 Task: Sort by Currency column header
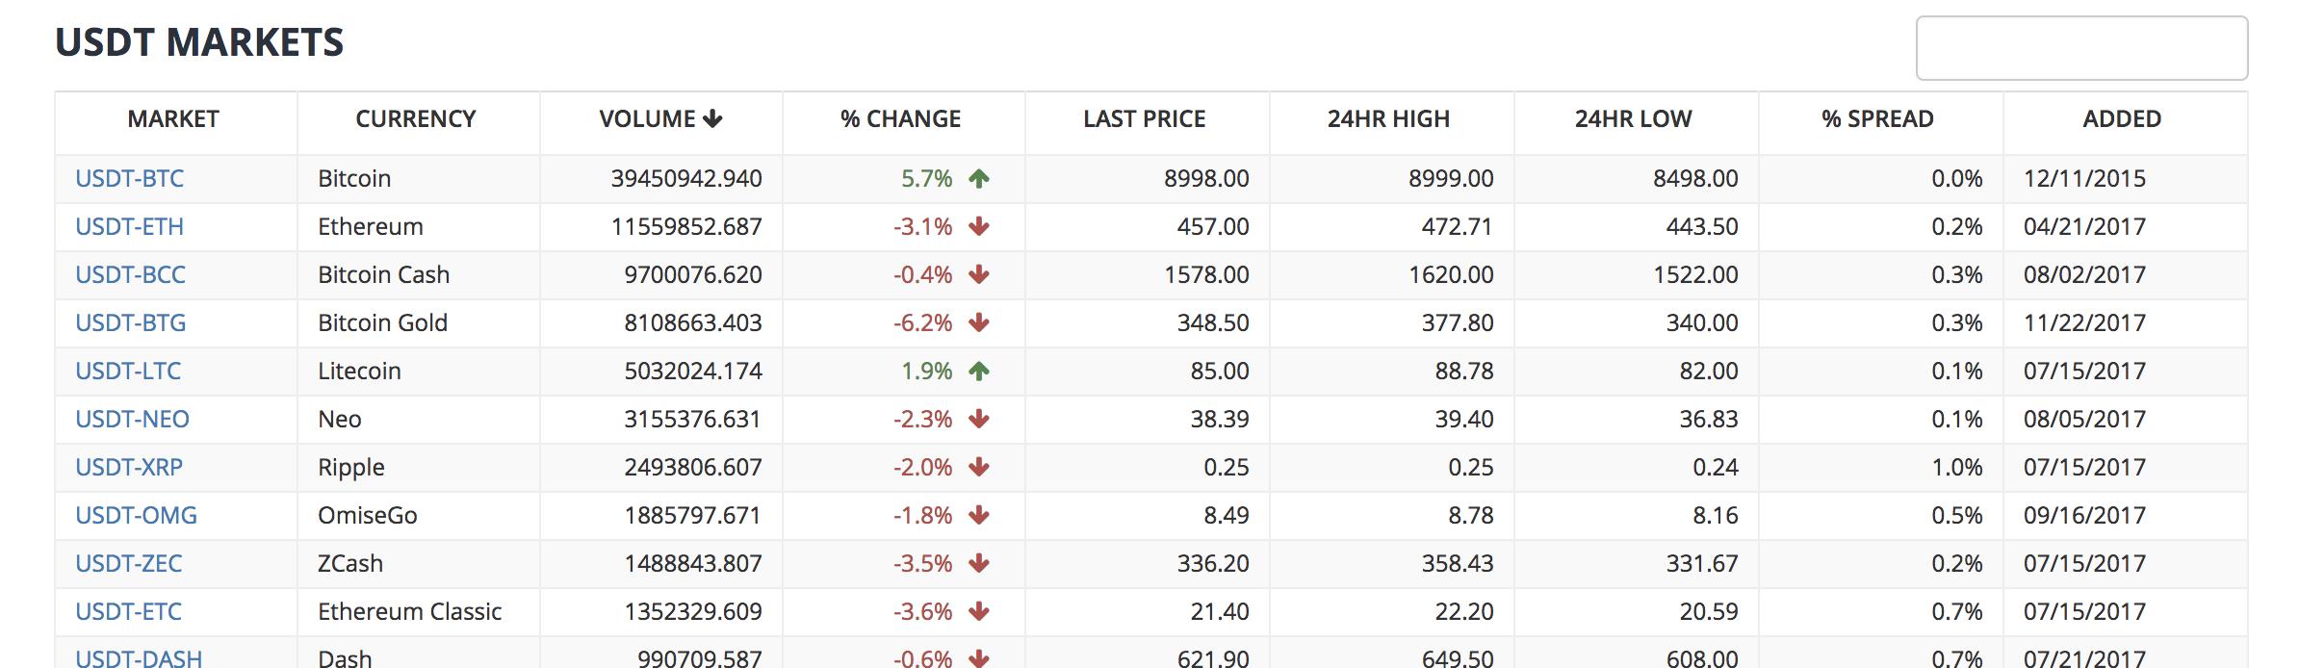pos(415,119)
